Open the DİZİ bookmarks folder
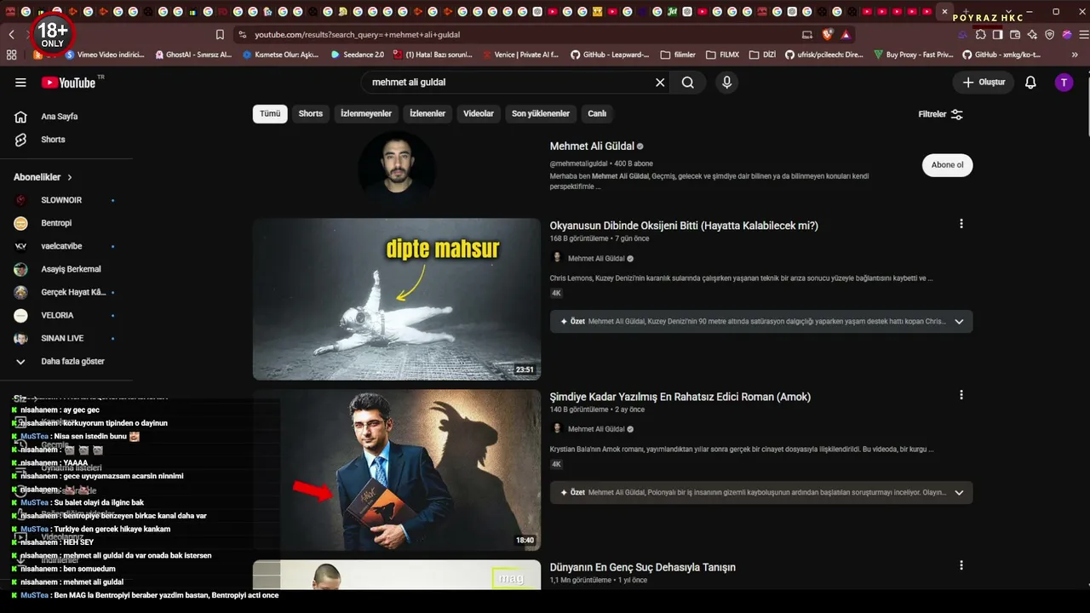The height and width of the screenshot is (613, 1090). click(762, 54)
